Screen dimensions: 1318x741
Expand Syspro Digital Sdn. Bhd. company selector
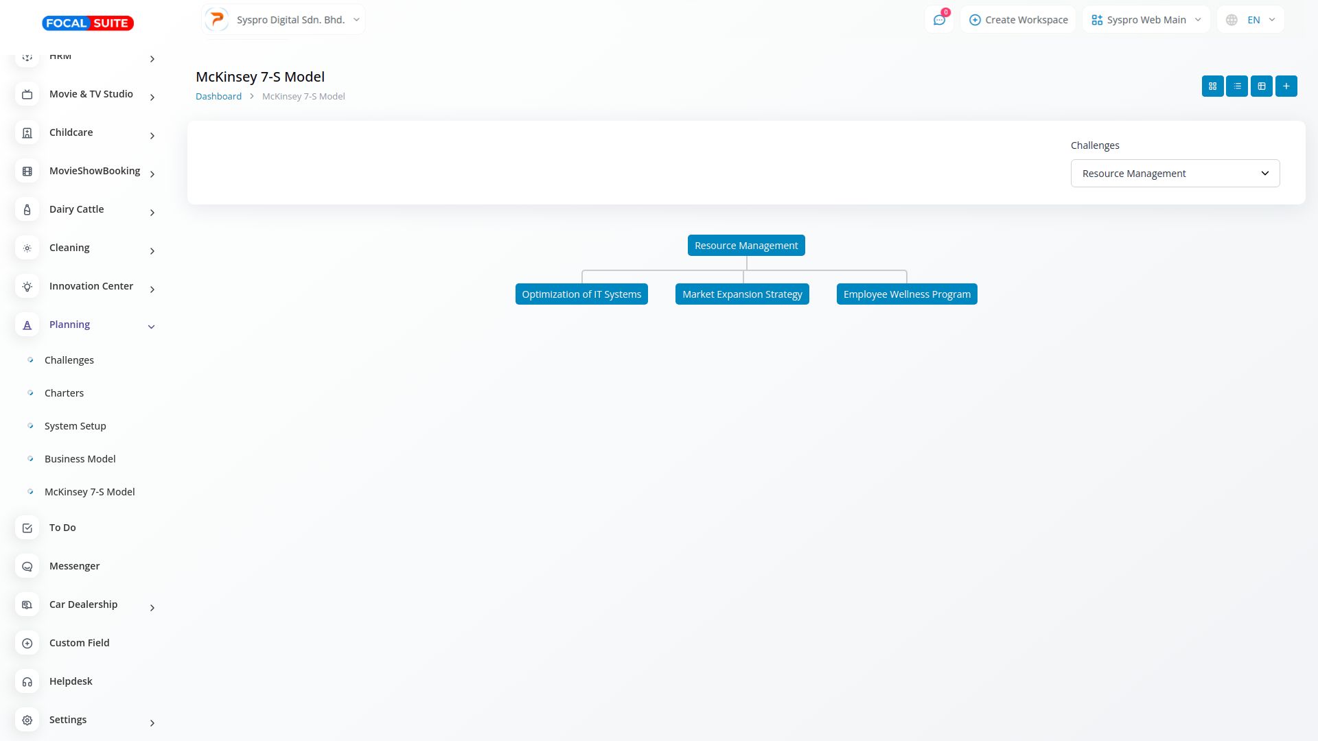click(284, 20)
